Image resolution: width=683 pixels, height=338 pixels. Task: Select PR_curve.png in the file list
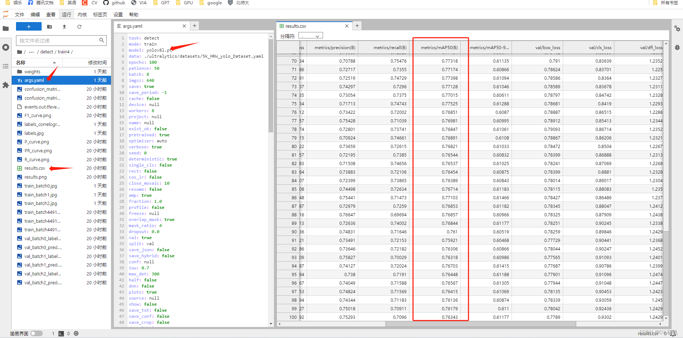[x=62, y=151]
